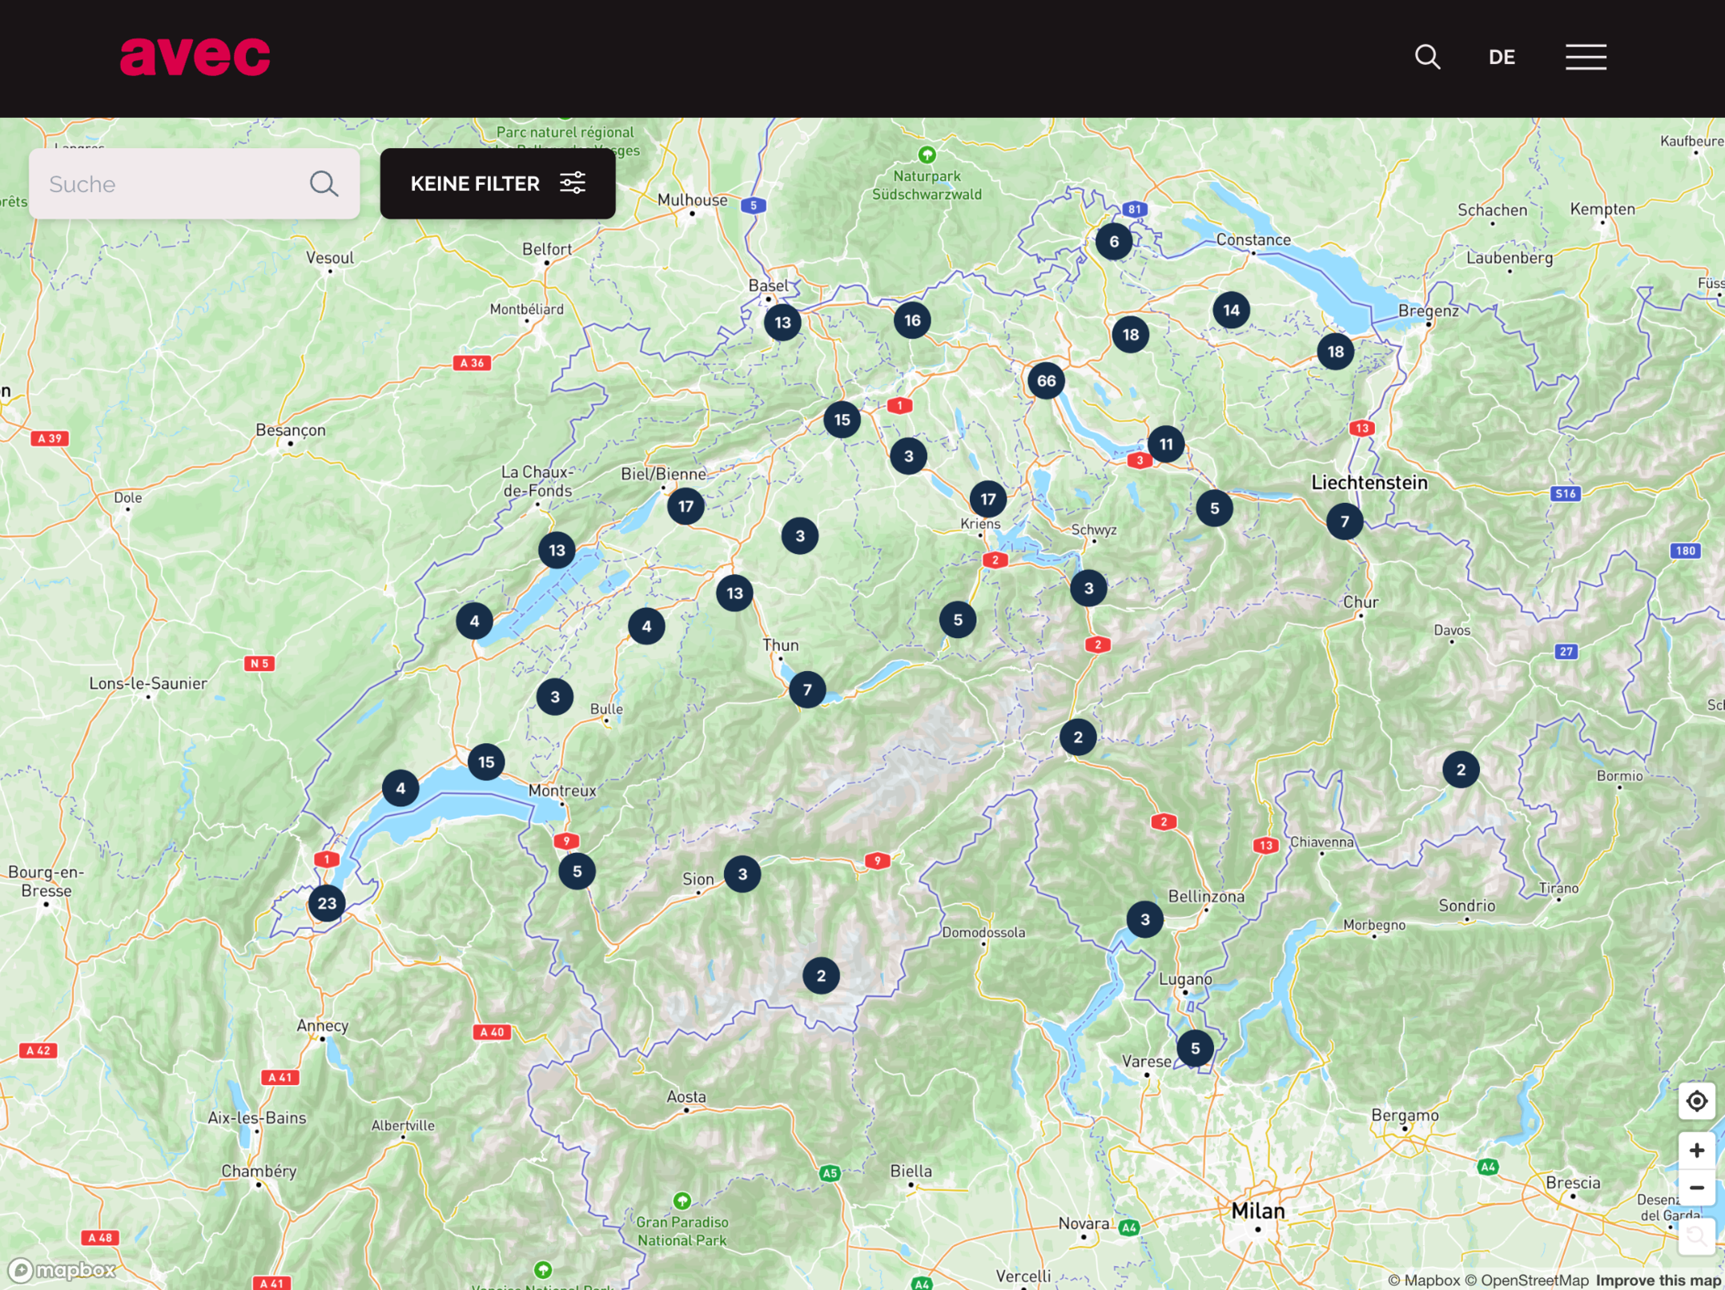Open the hamburger menu
Image resolution: width=1725 pixels, height=1290 pixels.
click(1586, 57)
